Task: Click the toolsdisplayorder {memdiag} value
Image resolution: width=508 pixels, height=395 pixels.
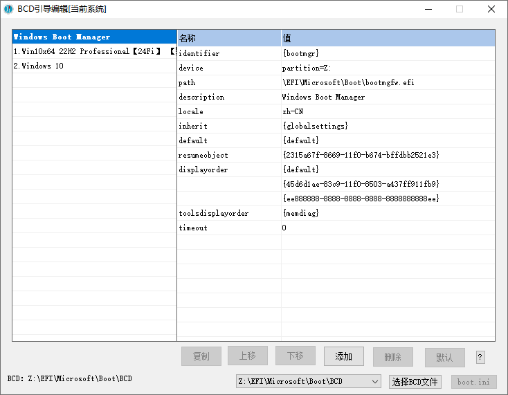Action: pos(300,213)
